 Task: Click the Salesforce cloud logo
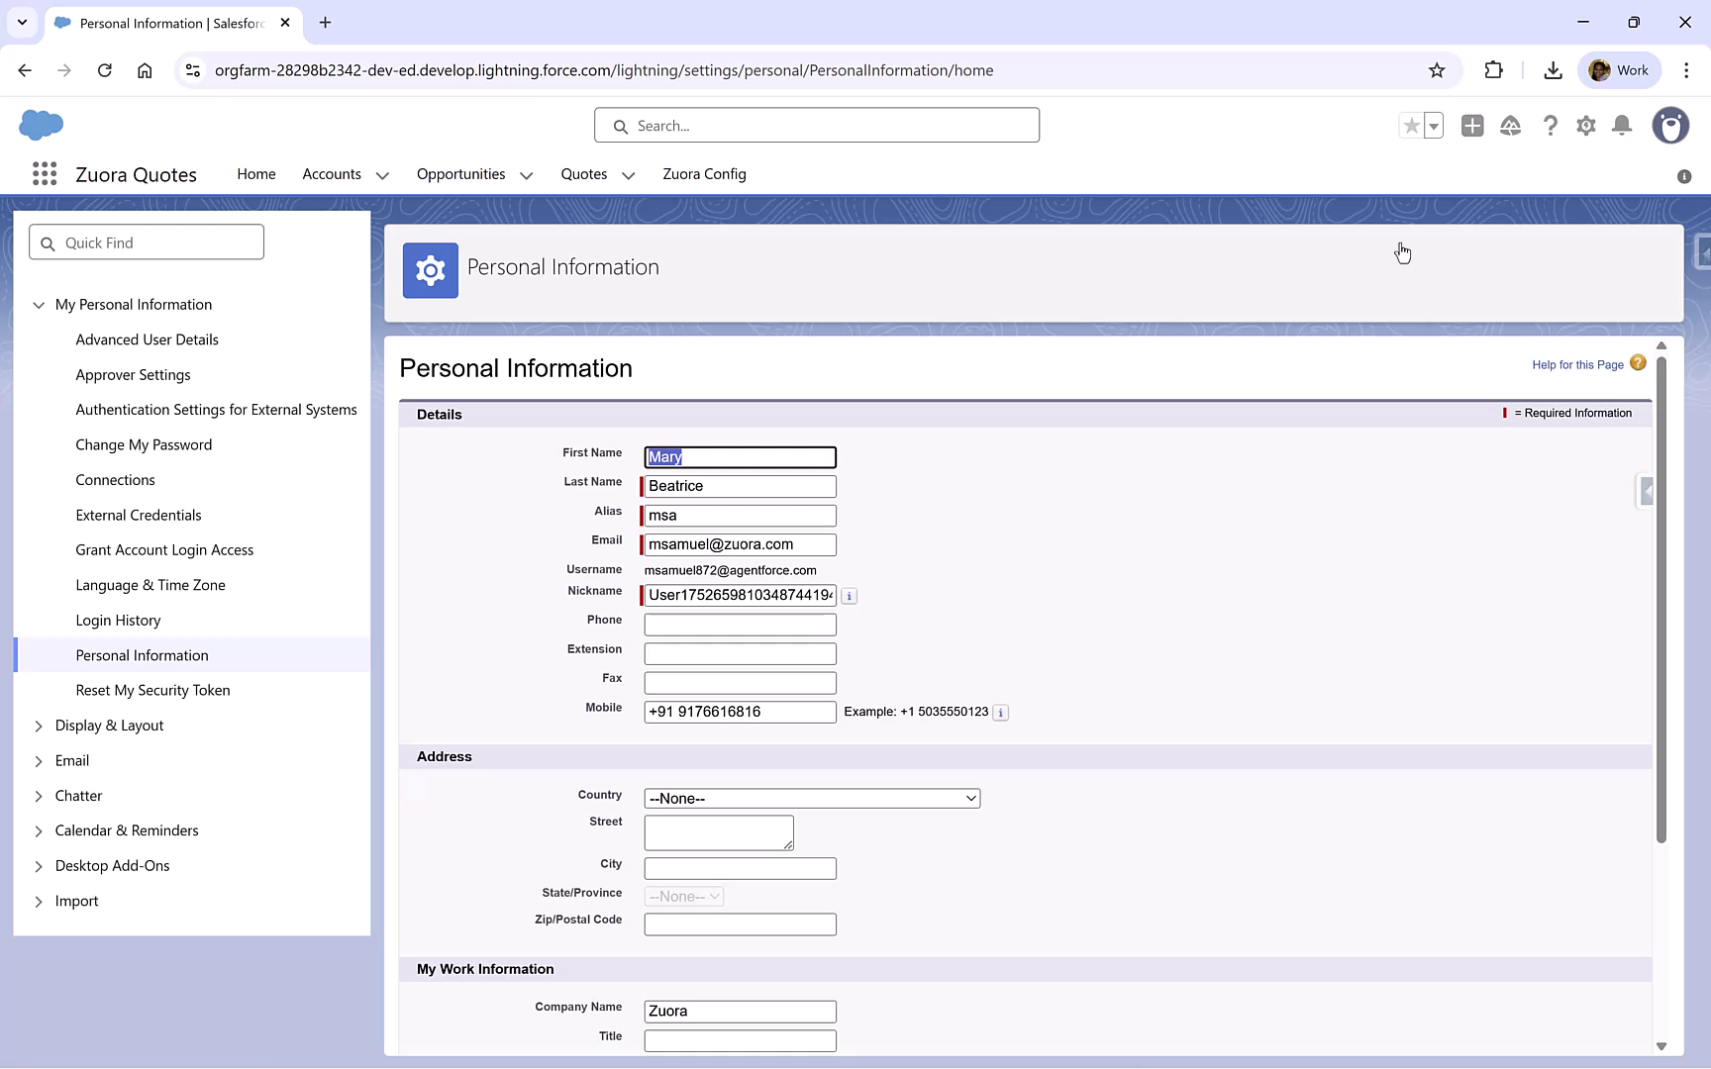41,125
